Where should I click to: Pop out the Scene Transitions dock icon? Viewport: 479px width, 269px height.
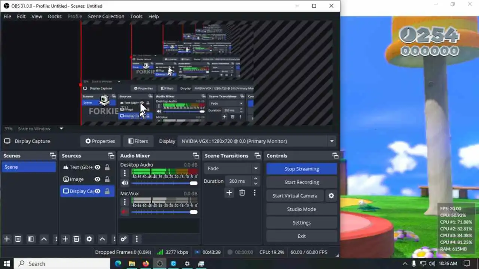click(257, 156)
